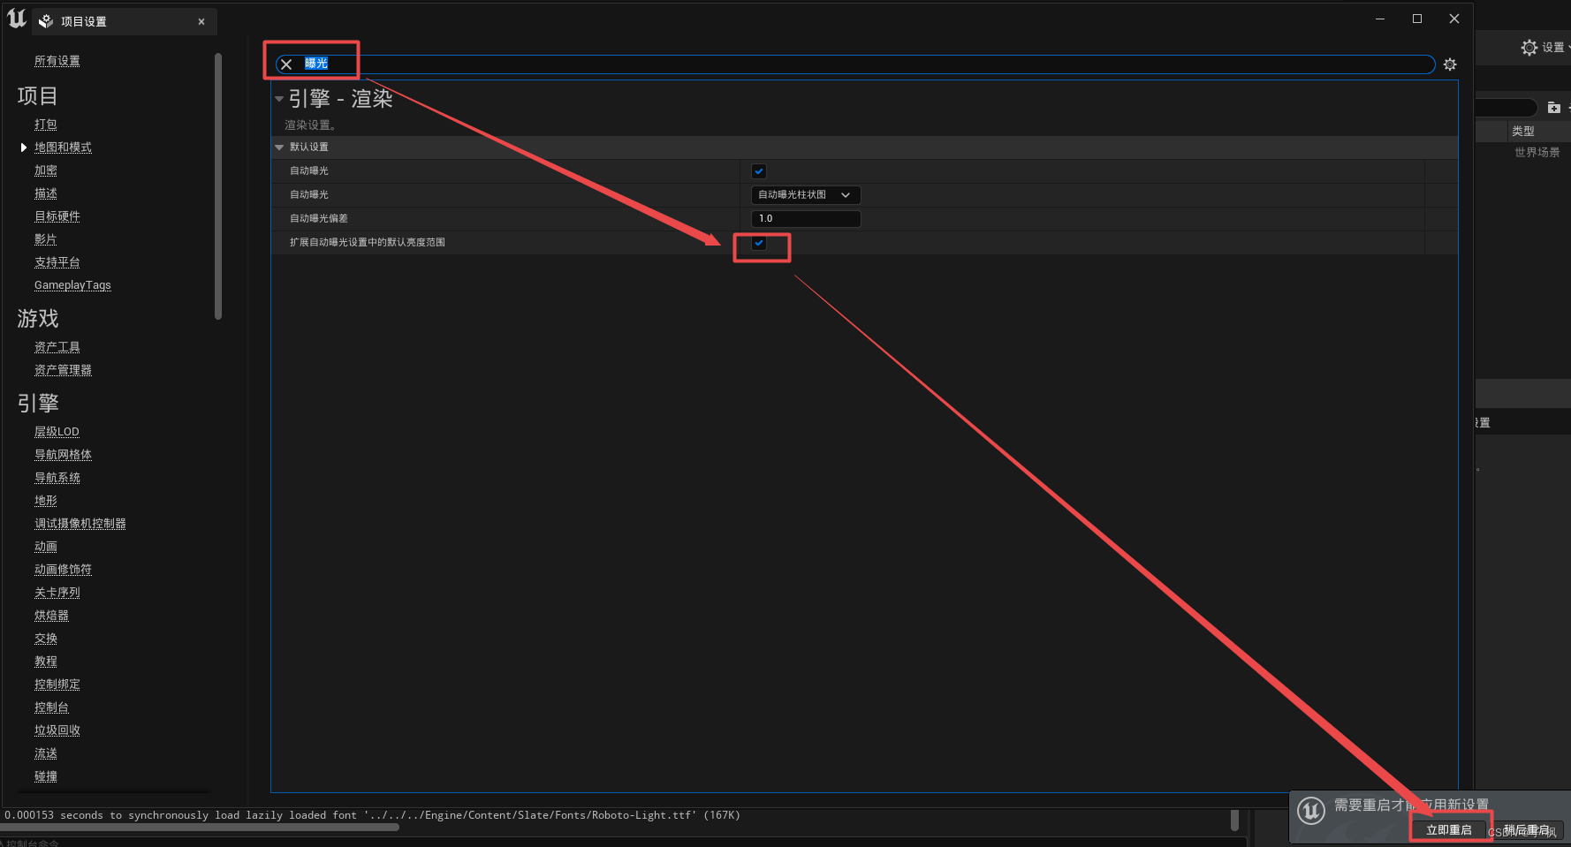The width and height of the screenshot is (1571, 847).
Task: Open the 描述 settings
Action: [45, 193]
